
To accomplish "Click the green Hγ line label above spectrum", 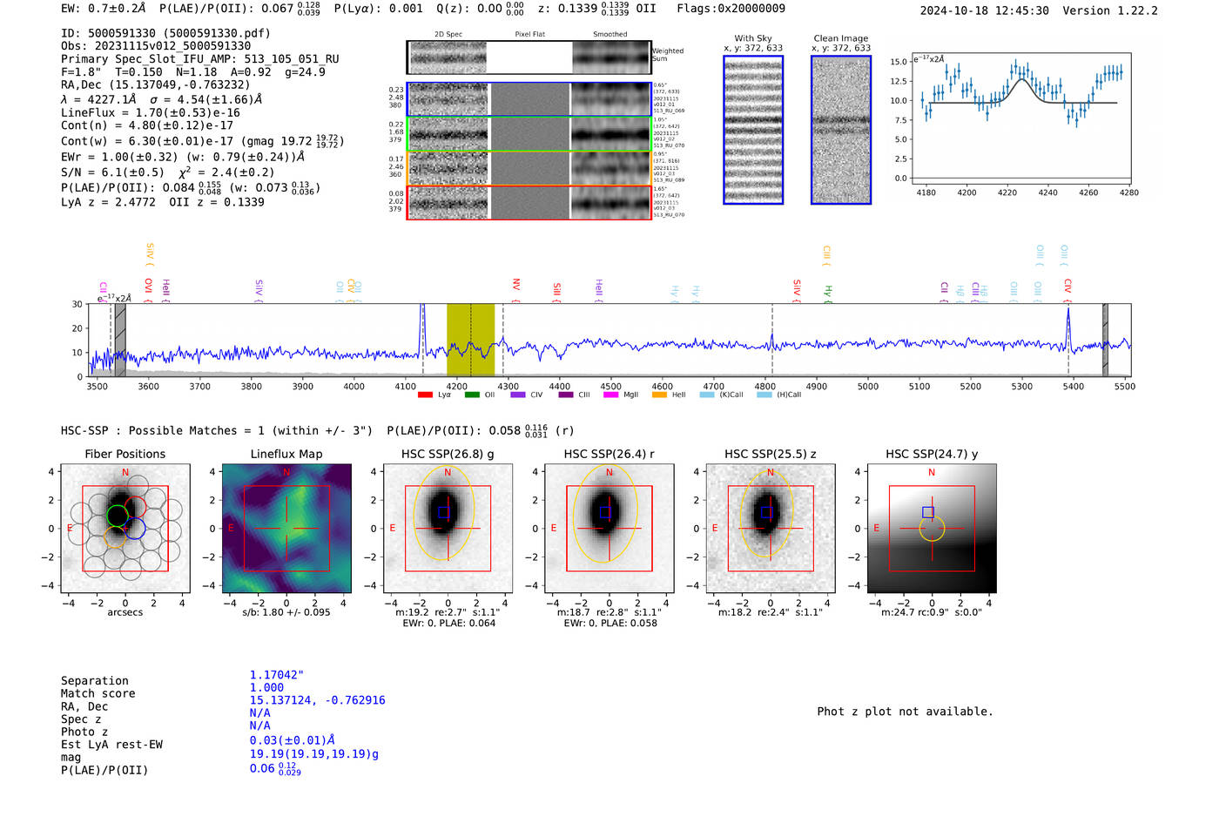I will pyautogui.click(x=828, y=292).
